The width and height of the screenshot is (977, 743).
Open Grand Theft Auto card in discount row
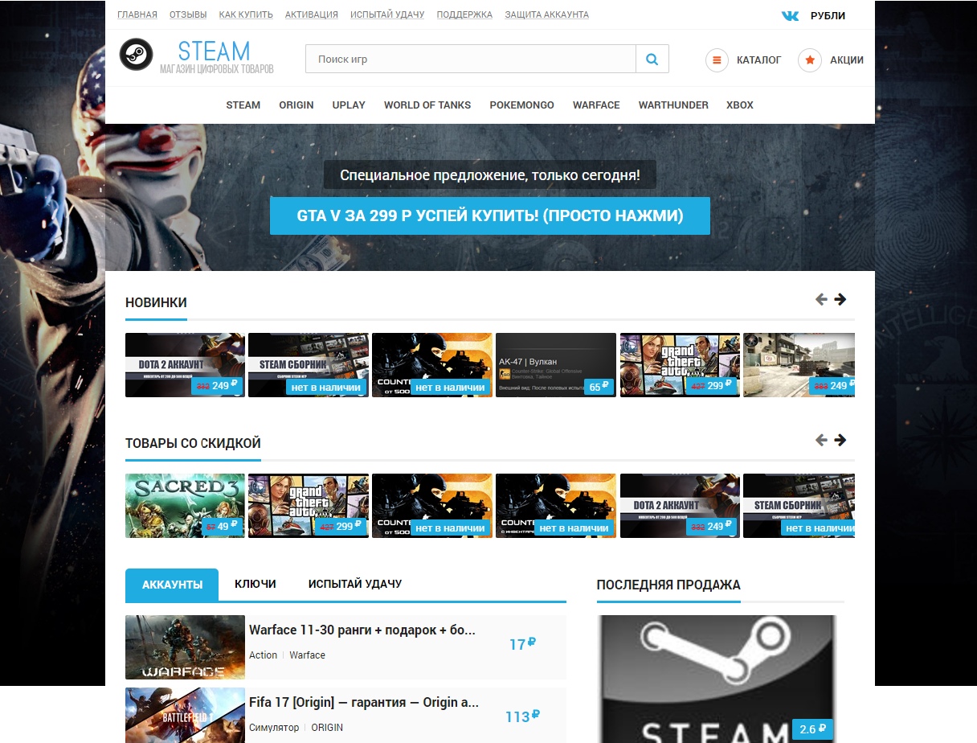tap(309, 506)
